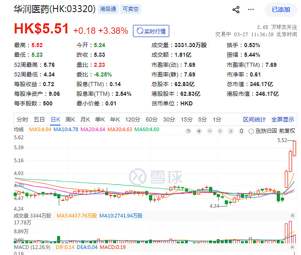Click the 市净率 value 0.61

click(x=255, y=74)
